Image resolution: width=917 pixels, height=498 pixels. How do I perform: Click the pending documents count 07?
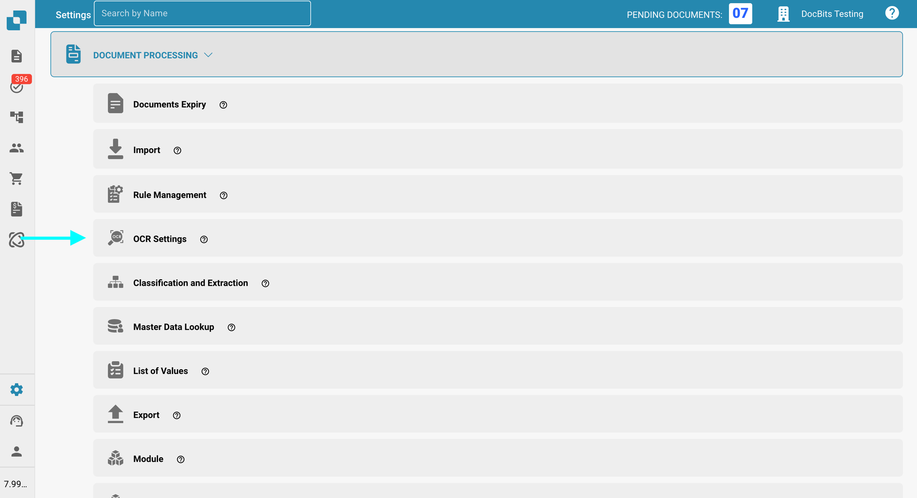click(x=740, y=14)
